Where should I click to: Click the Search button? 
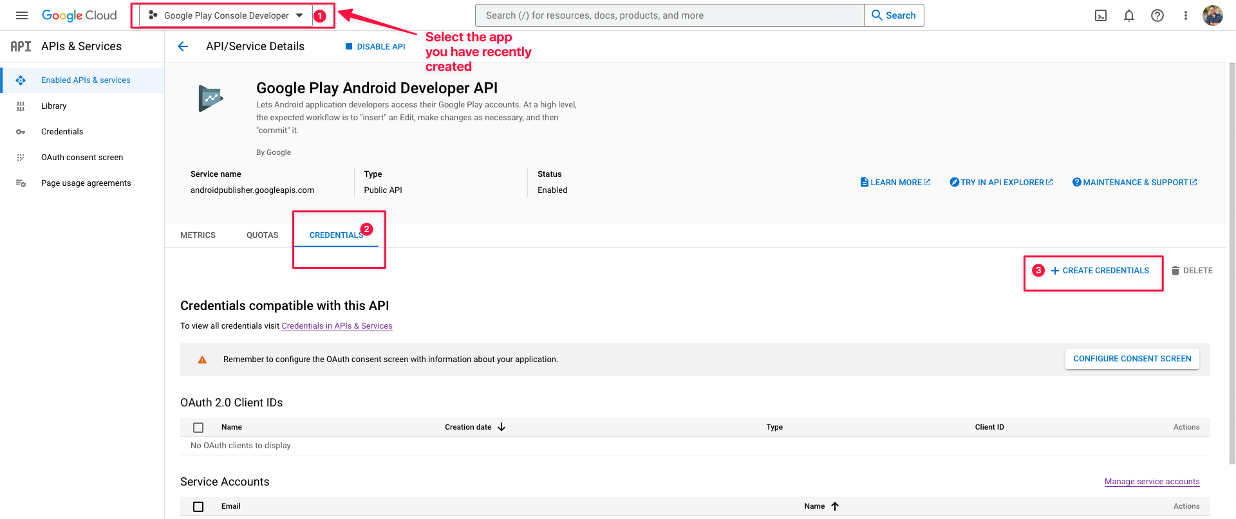pyautogui.click(x=894, y=15)
